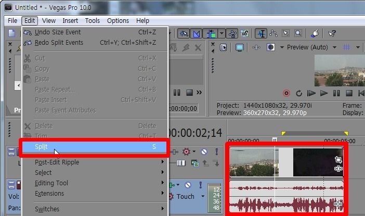Open audio Event FX icon on waveform
365x216 pixels.
(338, 204)
